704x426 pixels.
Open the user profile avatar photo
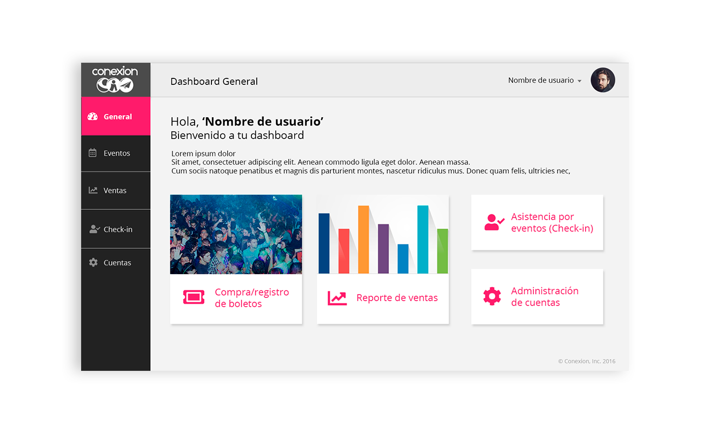[x=602, y=80]
